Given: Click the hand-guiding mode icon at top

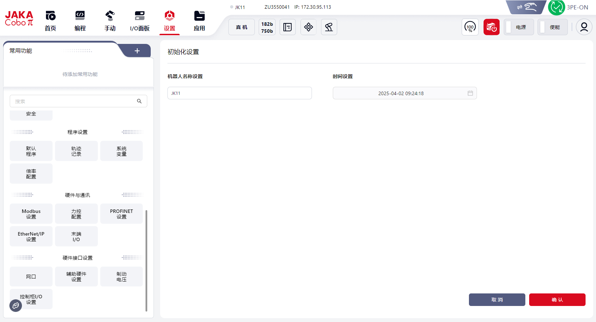Looking at the screenshot, I should 526,7.
